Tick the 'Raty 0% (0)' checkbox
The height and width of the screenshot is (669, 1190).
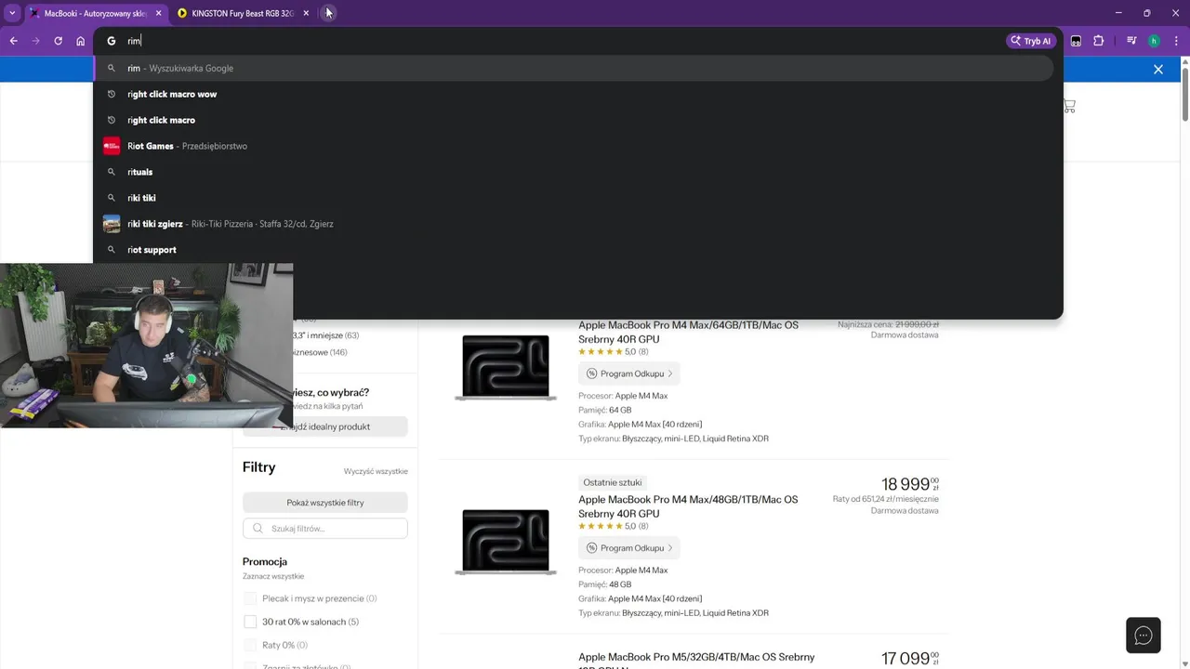coord(250,645)
